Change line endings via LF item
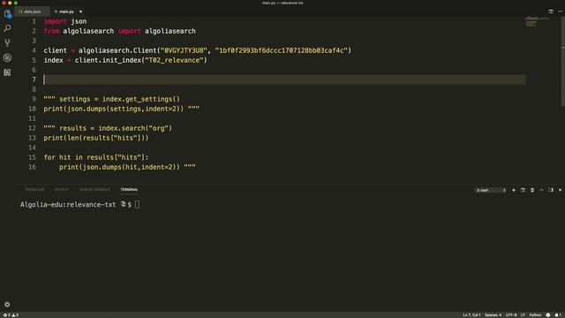 523,315
